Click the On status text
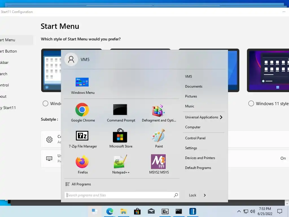The height and width of the screenshot is (217, 289). [283, 158]
